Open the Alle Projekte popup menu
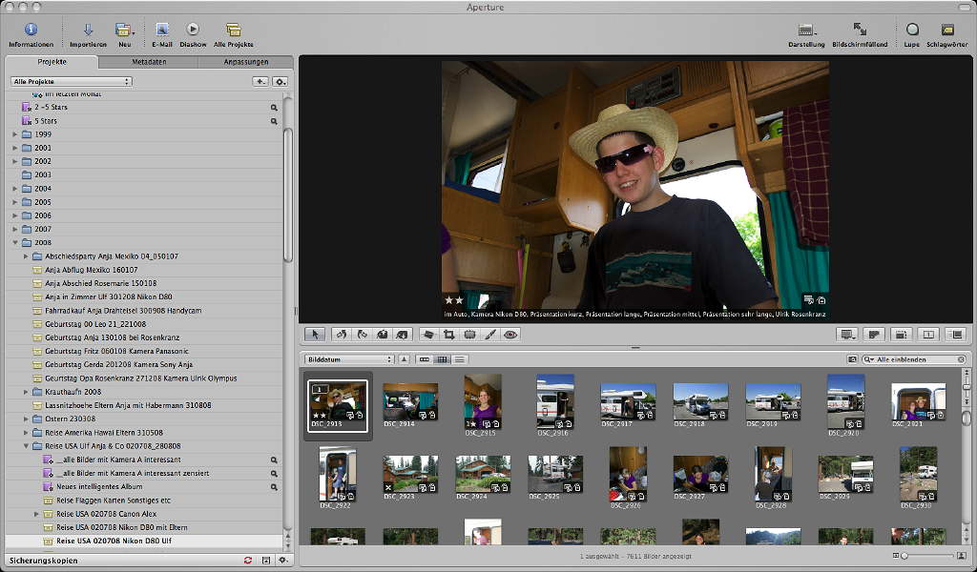 click(x=71, y=82)
